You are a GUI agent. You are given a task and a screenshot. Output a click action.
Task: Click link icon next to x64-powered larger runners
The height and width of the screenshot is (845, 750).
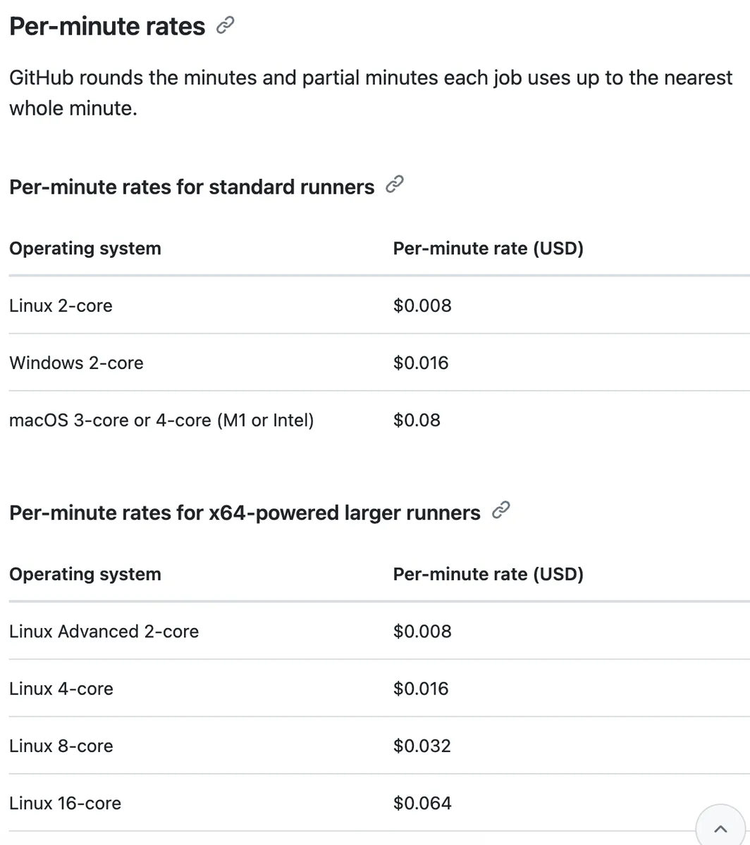tap(500, 511)
